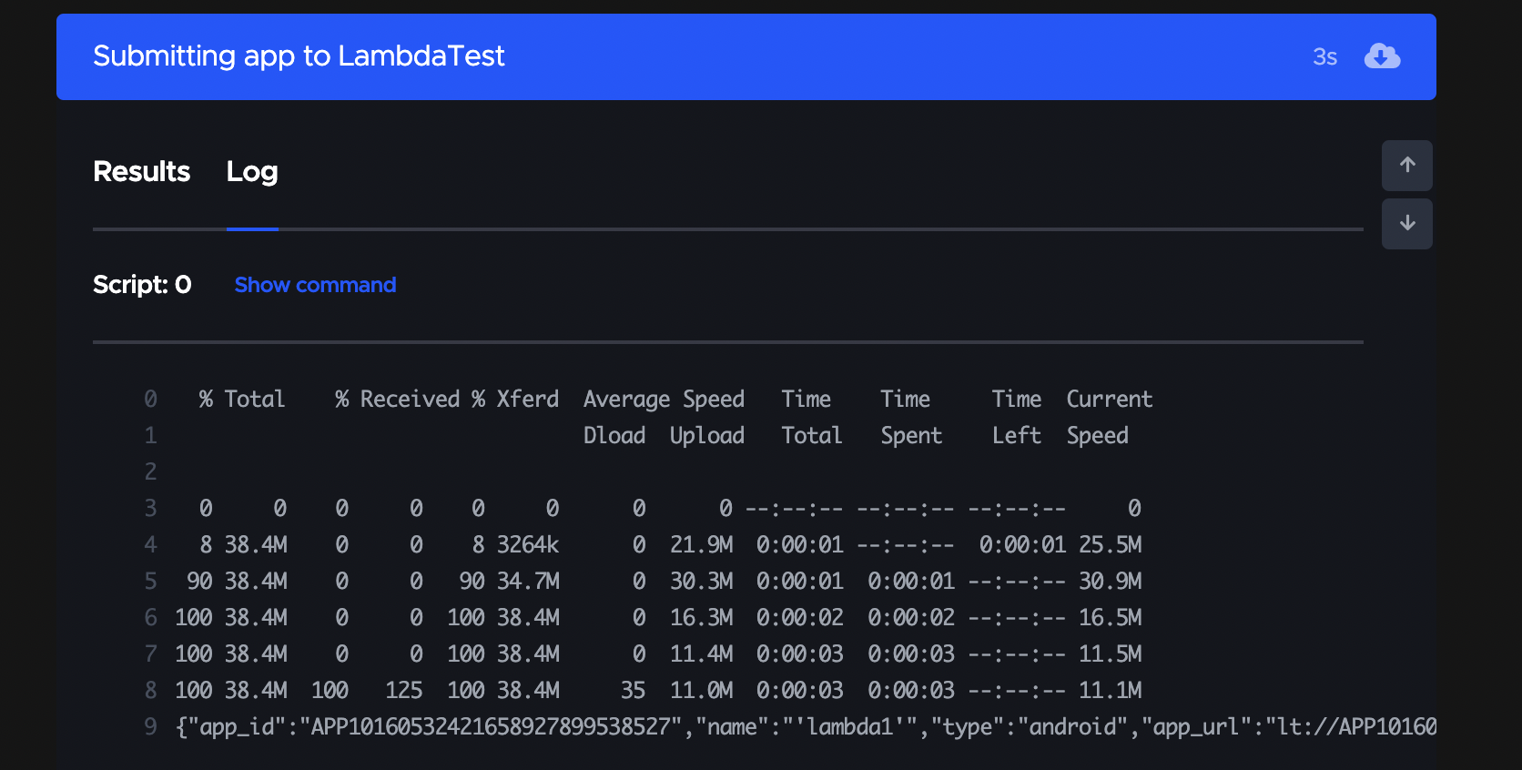The width and height of the screenshot is (1522, 770).
Task: Click the Script: 0 label
Action: click(142, 285)
